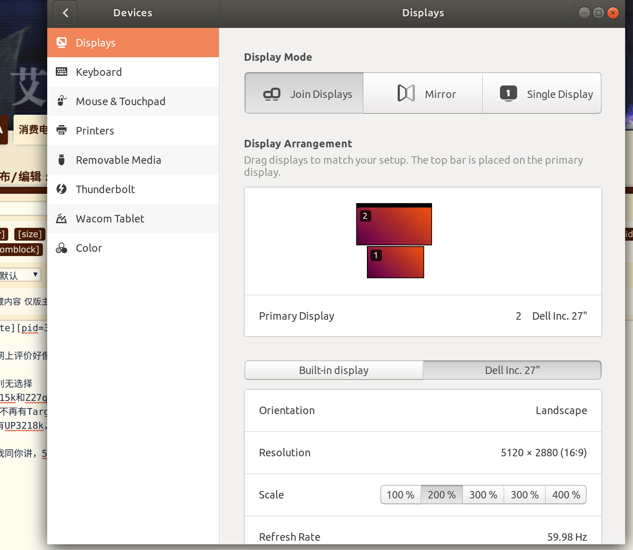Select Join Displays mode
Viewport: 633px width, 550px height.
pos(304,93)
